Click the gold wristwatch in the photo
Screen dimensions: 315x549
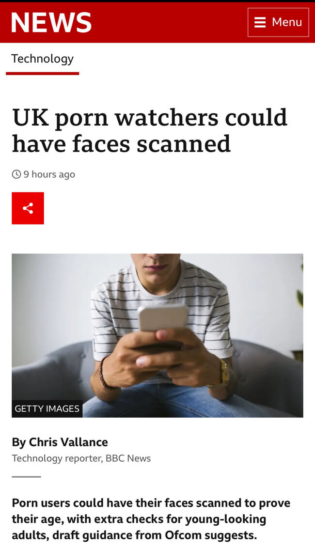pos(224,373)
